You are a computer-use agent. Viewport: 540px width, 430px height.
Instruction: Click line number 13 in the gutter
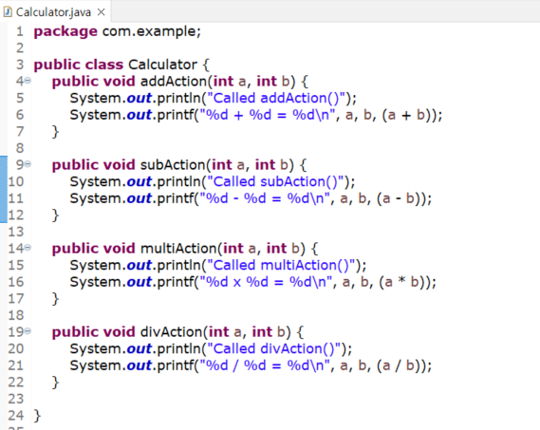coord(16,232)
